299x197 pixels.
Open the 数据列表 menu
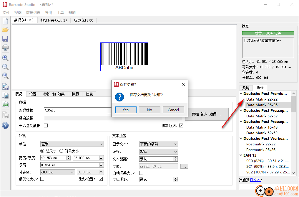(x=33, y=13)
